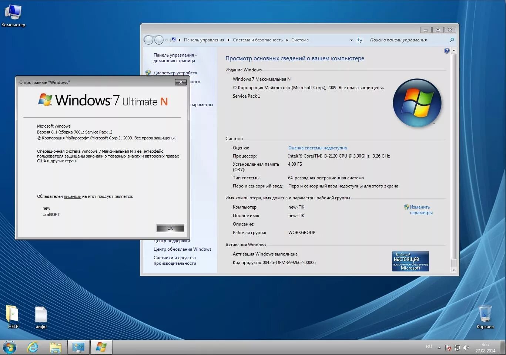Viewport: 506px width, 355px height.
Task: Click the Show desktop strip
Action: (x=503, y=348)
